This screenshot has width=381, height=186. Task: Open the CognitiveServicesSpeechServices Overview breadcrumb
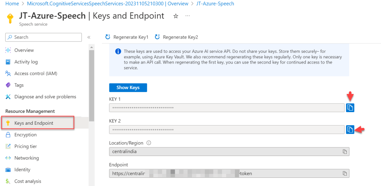point(108,4)
